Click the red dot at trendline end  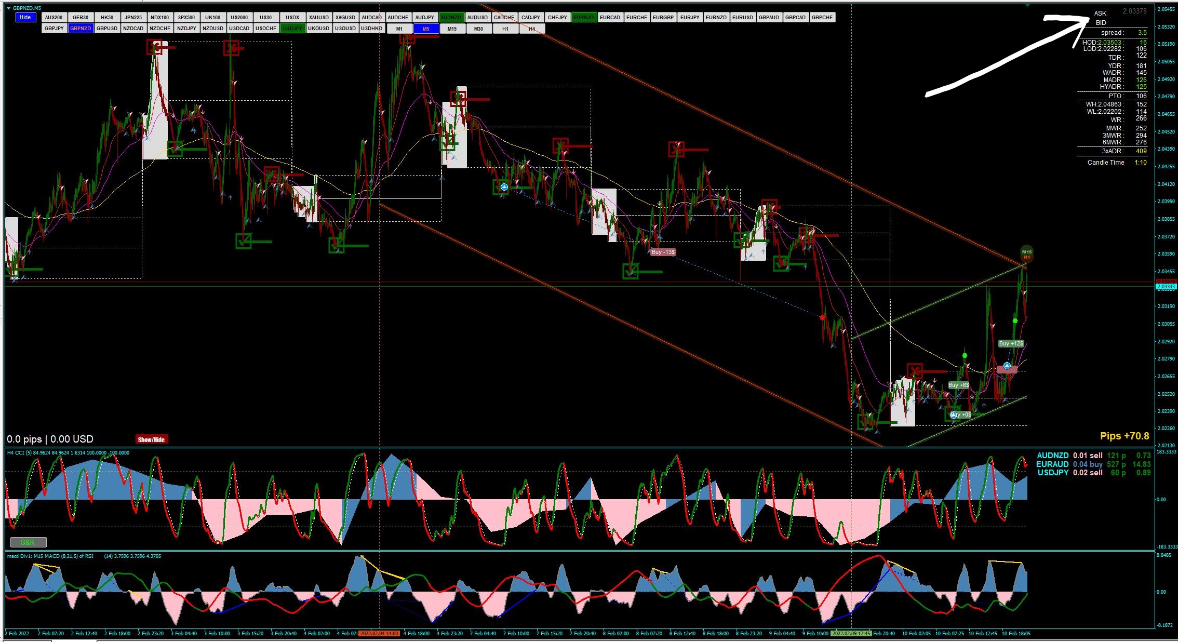pyautogui.click(x=822, y=317)
